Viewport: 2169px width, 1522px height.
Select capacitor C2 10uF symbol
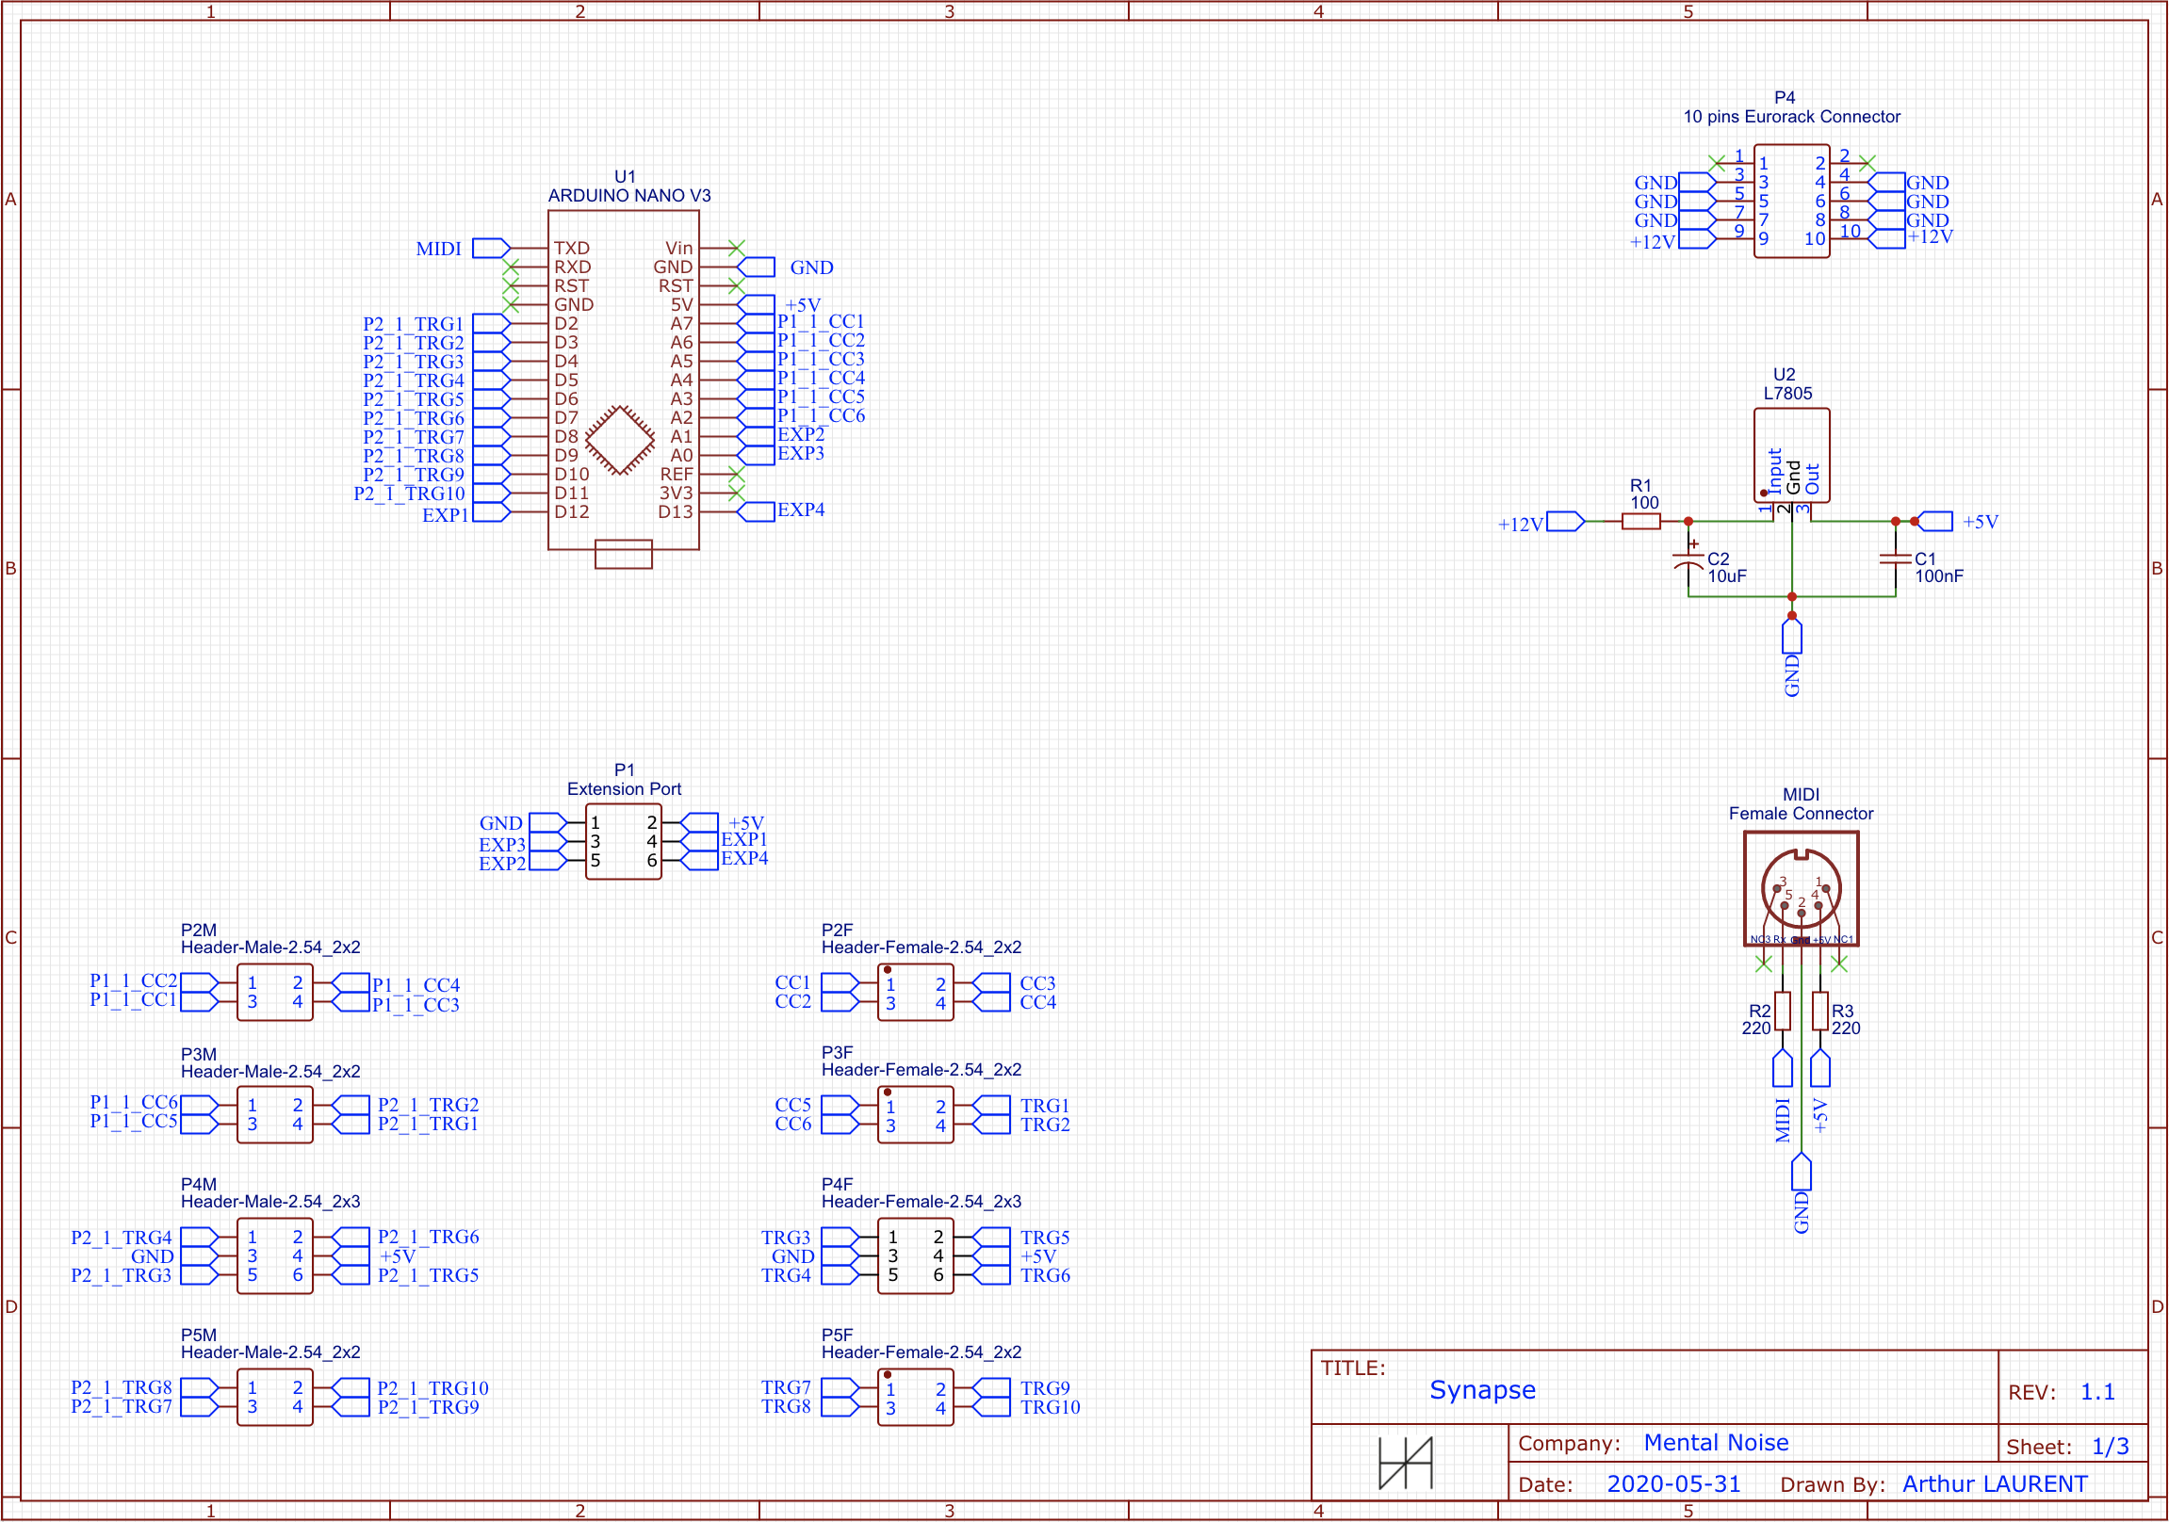coord(1688,561)
